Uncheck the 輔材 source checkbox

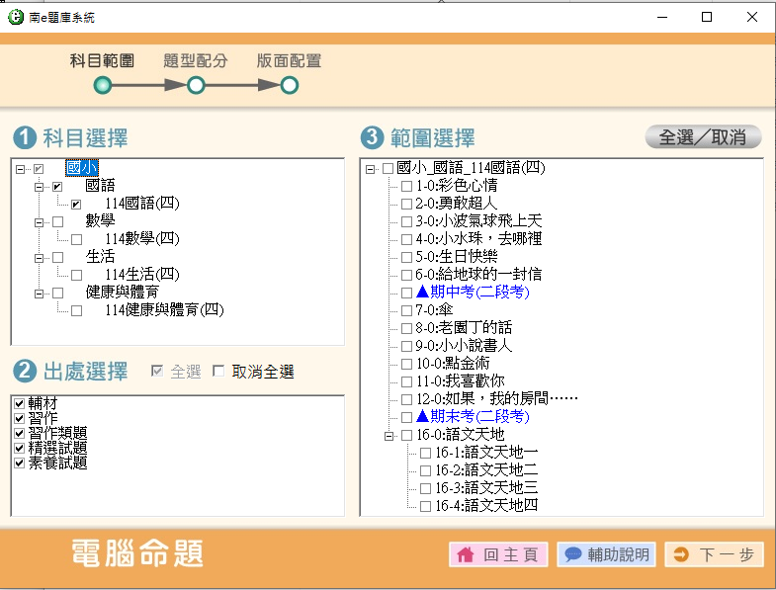pyautogui.click(x=19, y=403)
